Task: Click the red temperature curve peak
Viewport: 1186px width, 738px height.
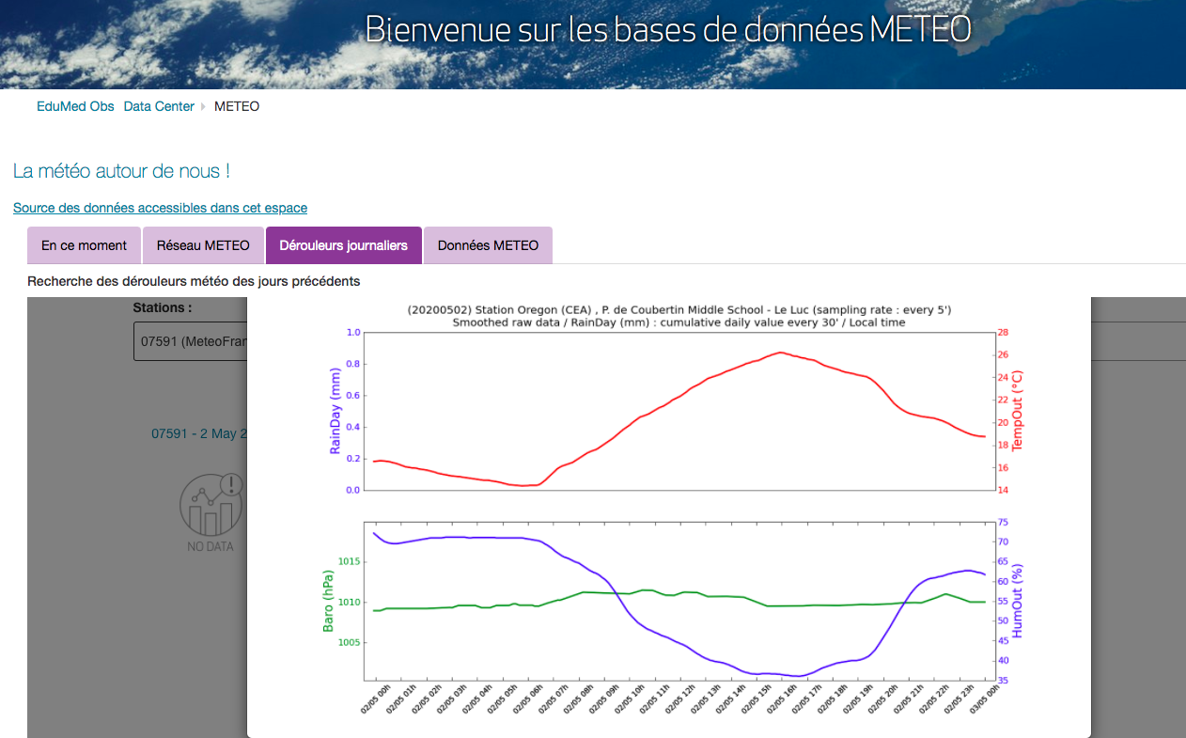Action: pos(780,353)
